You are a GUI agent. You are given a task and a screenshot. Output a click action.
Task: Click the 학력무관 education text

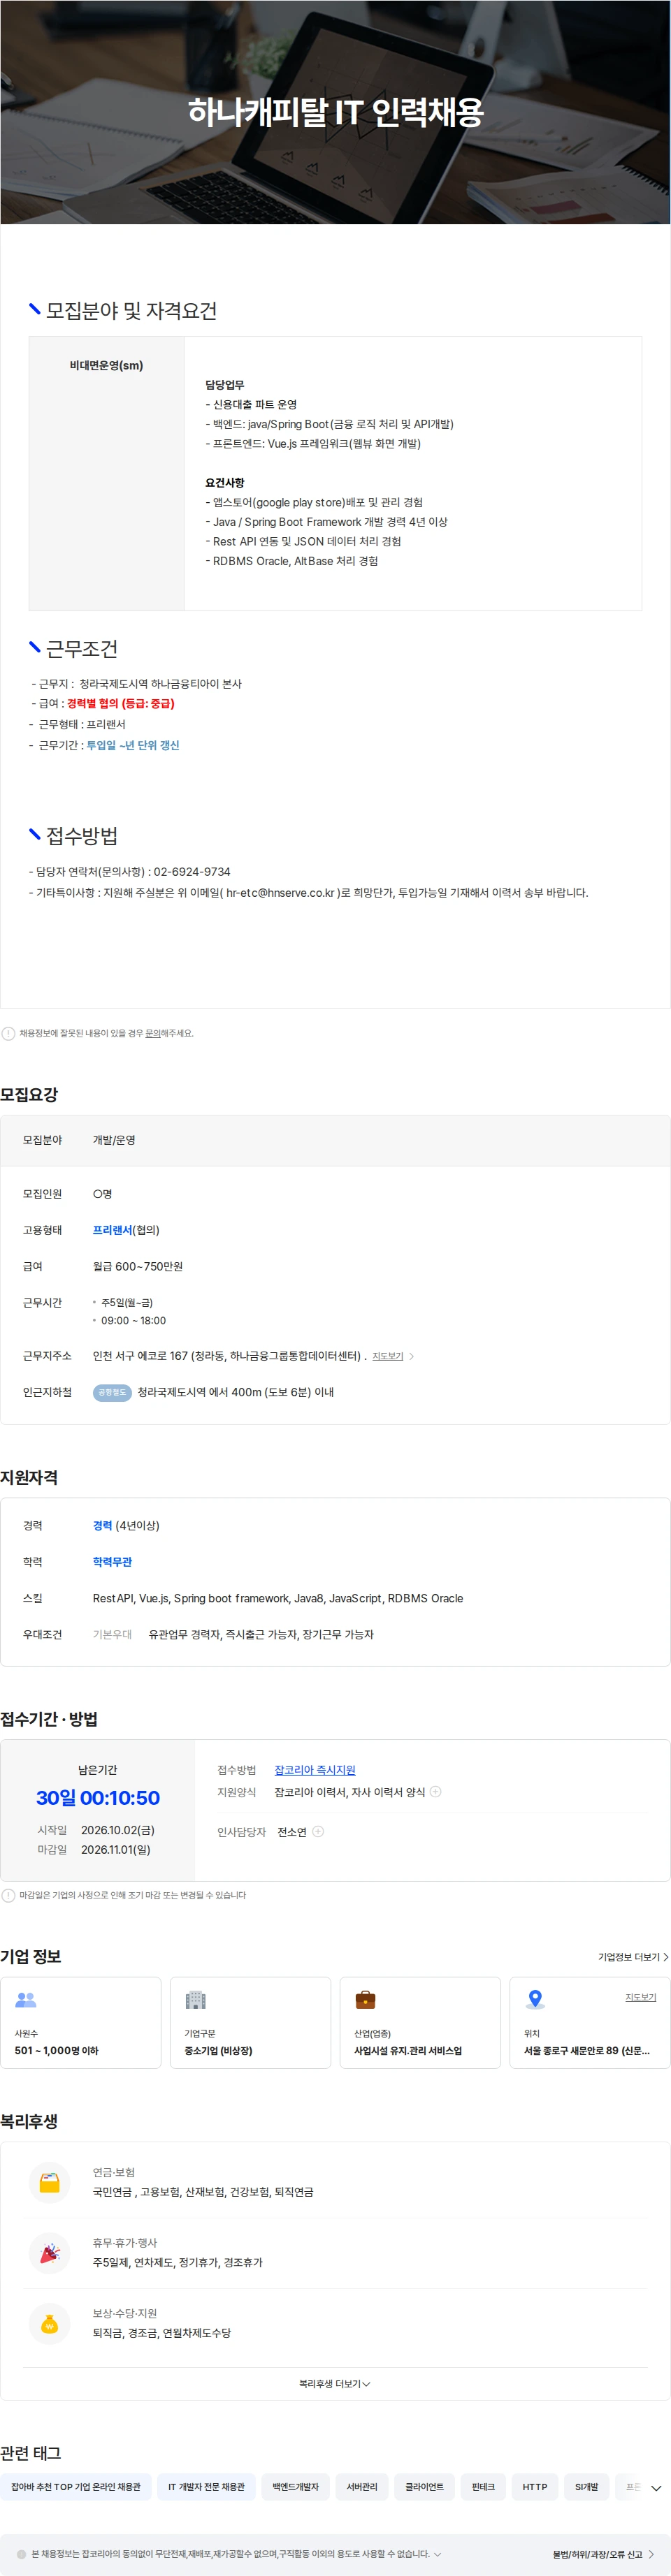(113, 1562)
